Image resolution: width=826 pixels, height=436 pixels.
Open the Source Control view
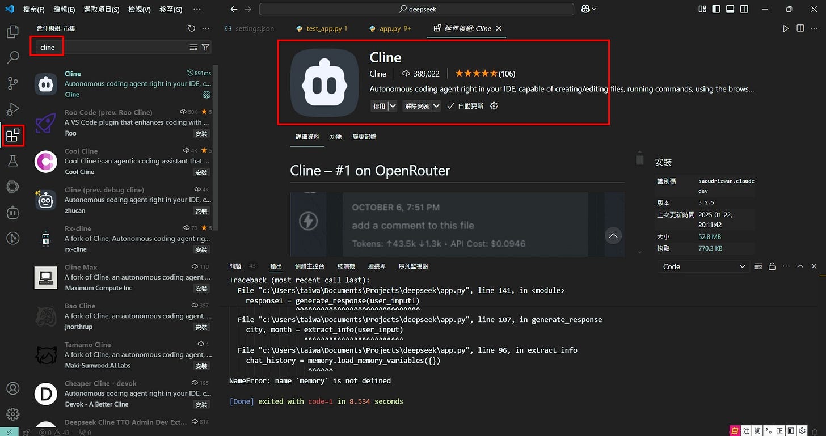tap(12, 83)
